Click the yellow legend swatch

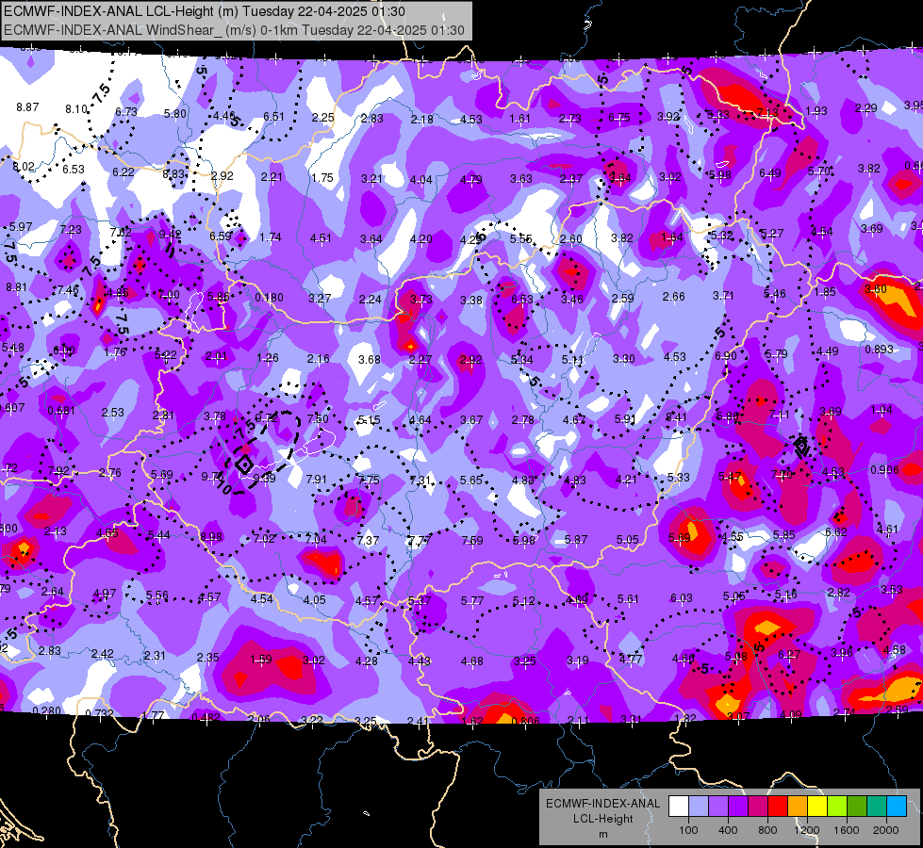(817, 807)
